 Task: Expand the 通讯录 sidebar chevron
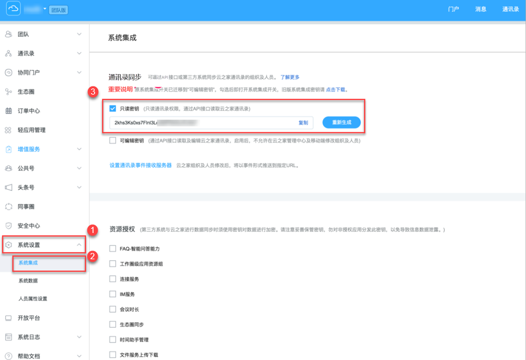coord(79,53)
